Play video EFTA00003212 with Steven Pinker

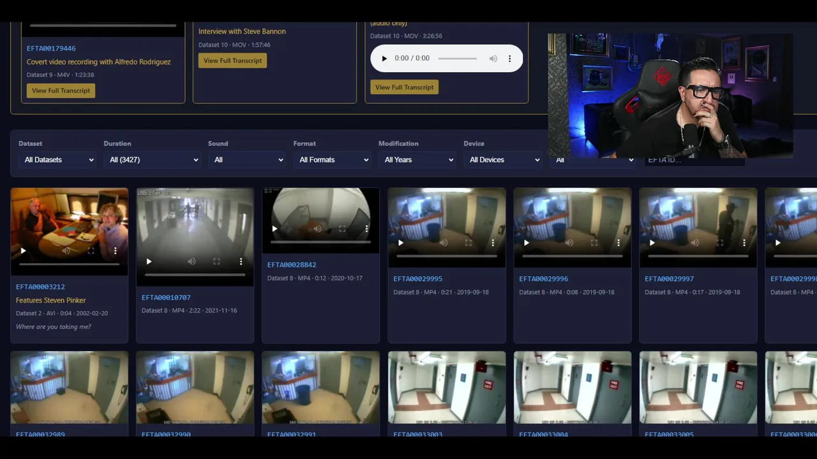click(24, 251)
